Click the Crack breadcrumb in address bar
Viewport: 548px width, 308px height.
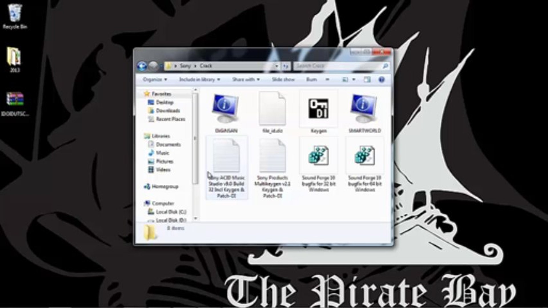[x=206, y=66]
